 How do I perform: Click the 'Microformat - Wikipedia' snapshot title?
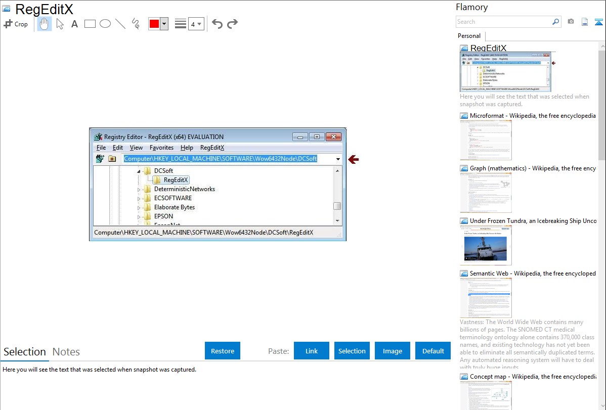[x=533, y=116]
